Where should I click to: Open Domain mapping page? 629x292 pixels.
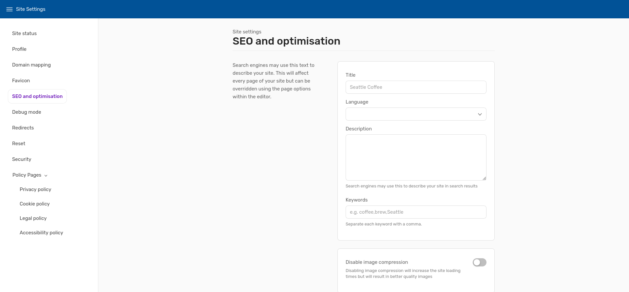coord(31,65)
